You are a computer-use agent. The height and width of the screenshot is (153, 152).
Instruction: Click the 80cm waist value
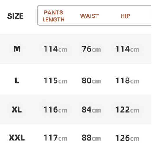[x=91, y=80]
